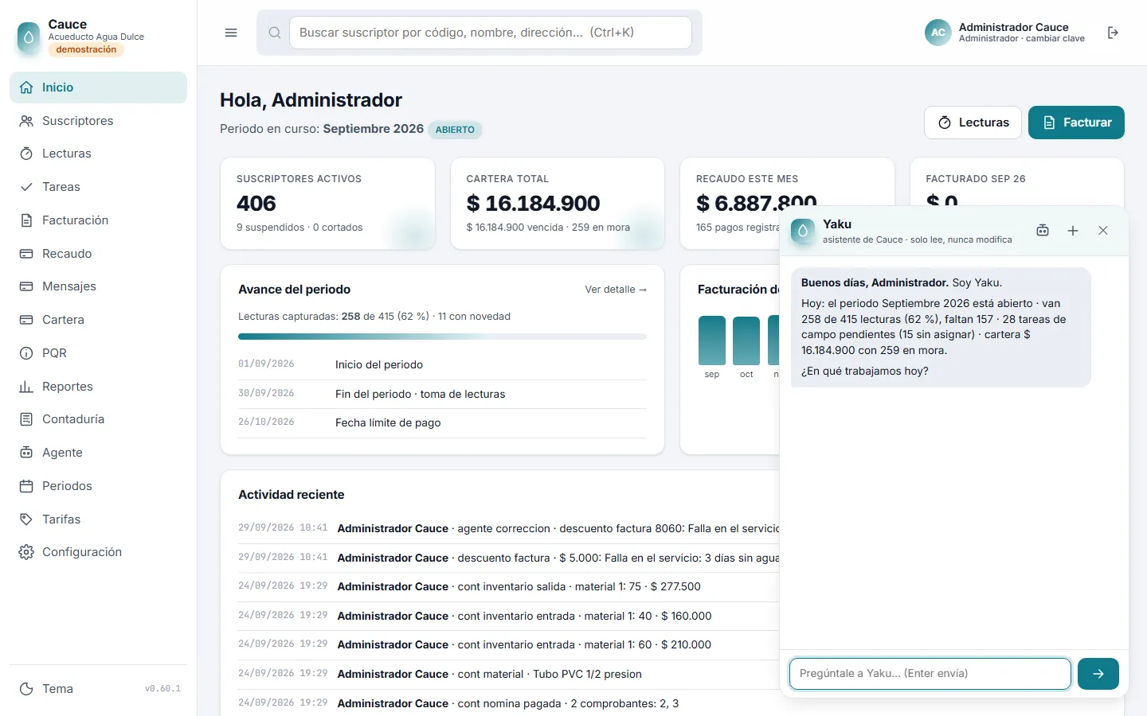Select Inicio in the sidebar
1147x716 pixels.
pos(98,88)
